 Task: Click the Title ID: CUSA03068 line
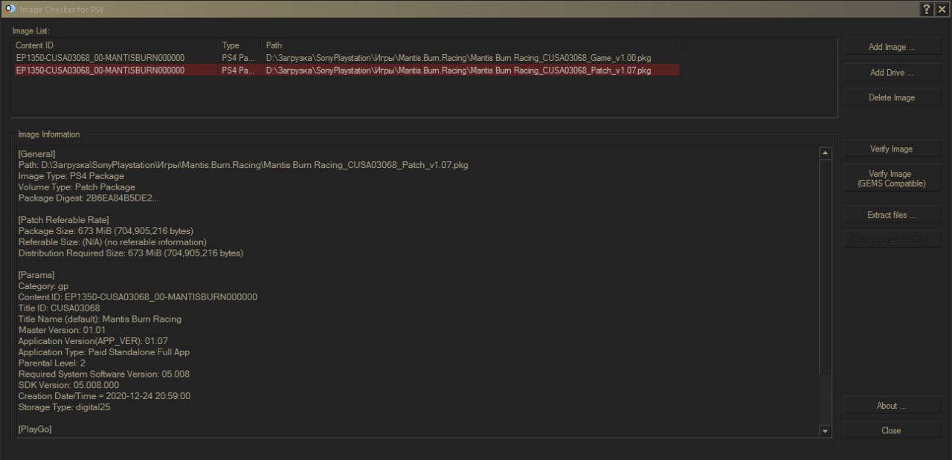click(x=59, y=308)
